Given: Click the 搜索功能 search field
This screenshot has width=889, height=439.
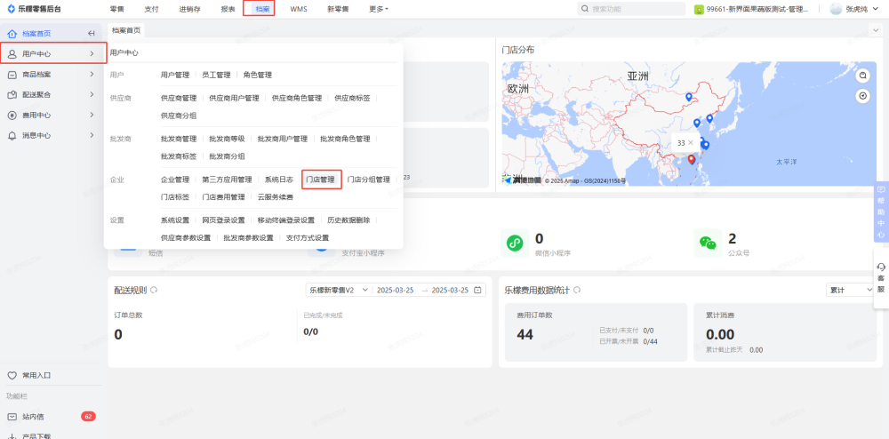Looking at the screenshot, I should pos(631,9).
